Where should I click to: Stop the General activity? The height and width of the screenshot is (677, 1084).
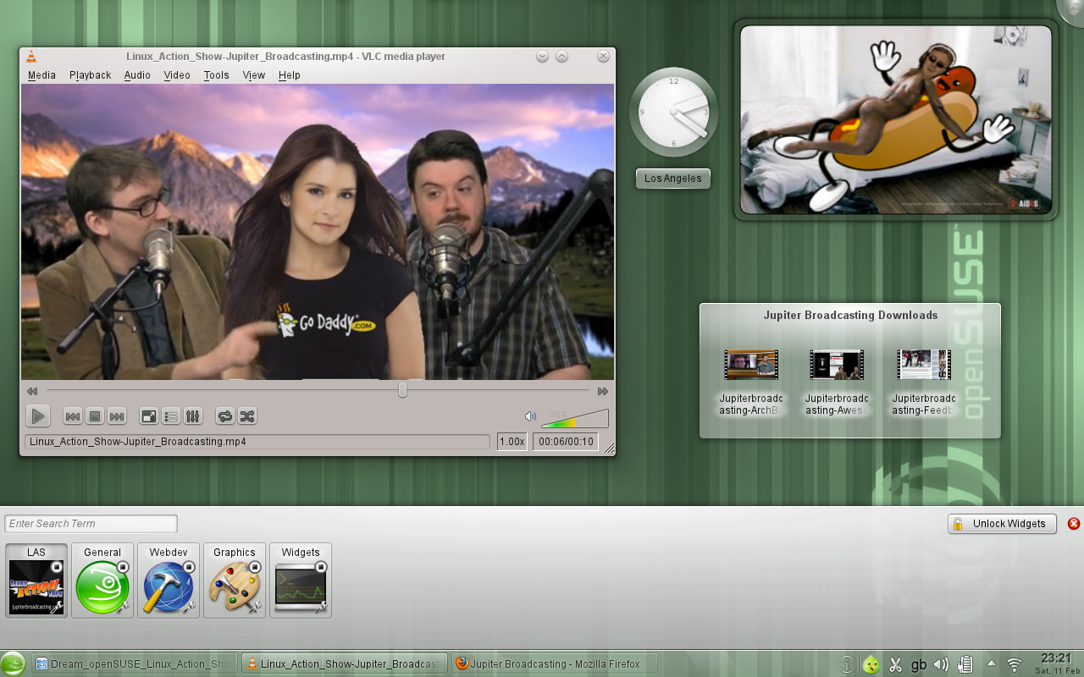click(123, 567)
